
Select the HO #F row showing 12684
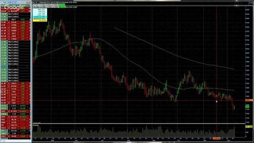(15, 39)
